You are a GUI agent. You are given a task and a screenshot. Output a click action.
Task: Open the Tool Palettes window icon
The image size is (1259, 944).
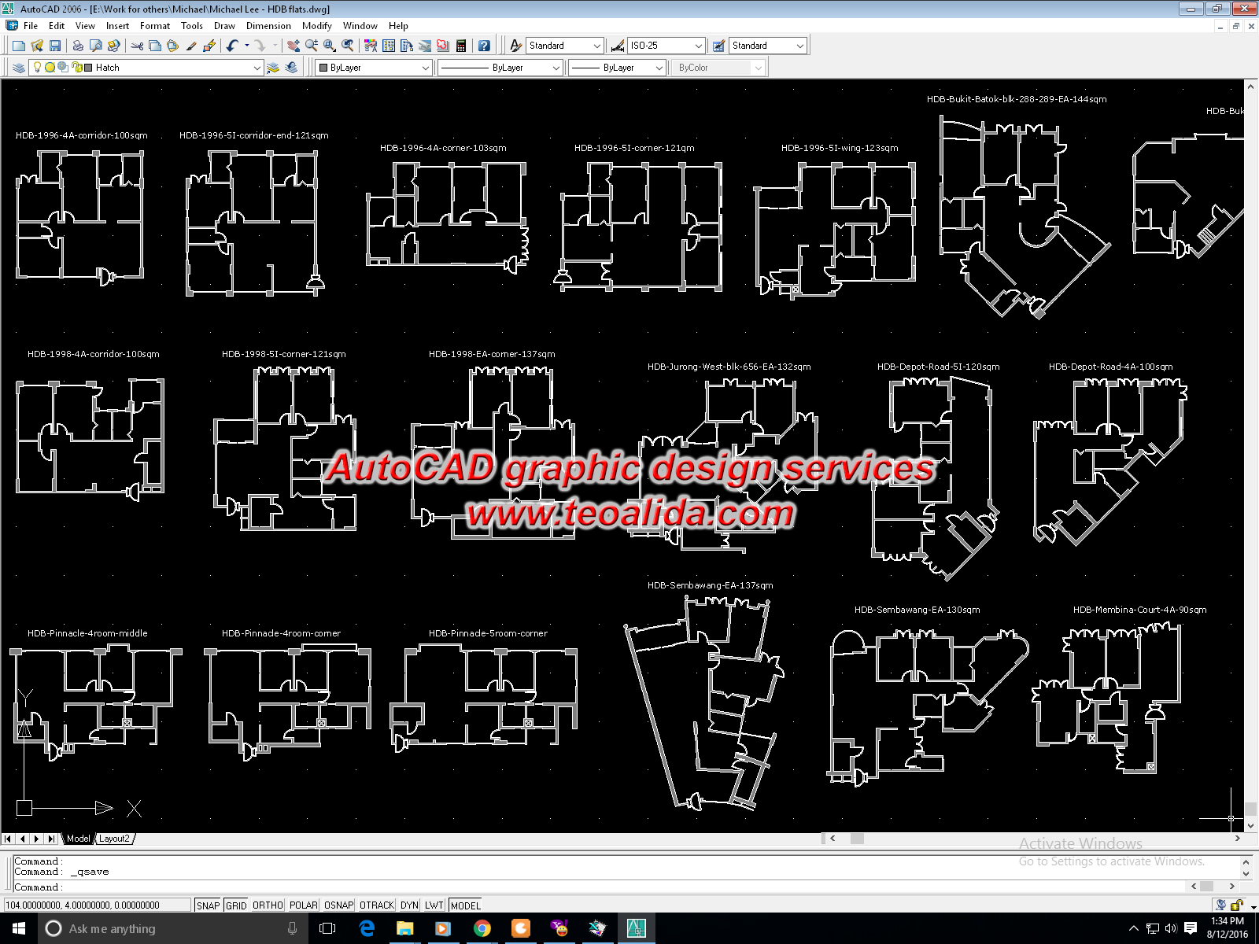pyautogui.click(x=407, y=46)
